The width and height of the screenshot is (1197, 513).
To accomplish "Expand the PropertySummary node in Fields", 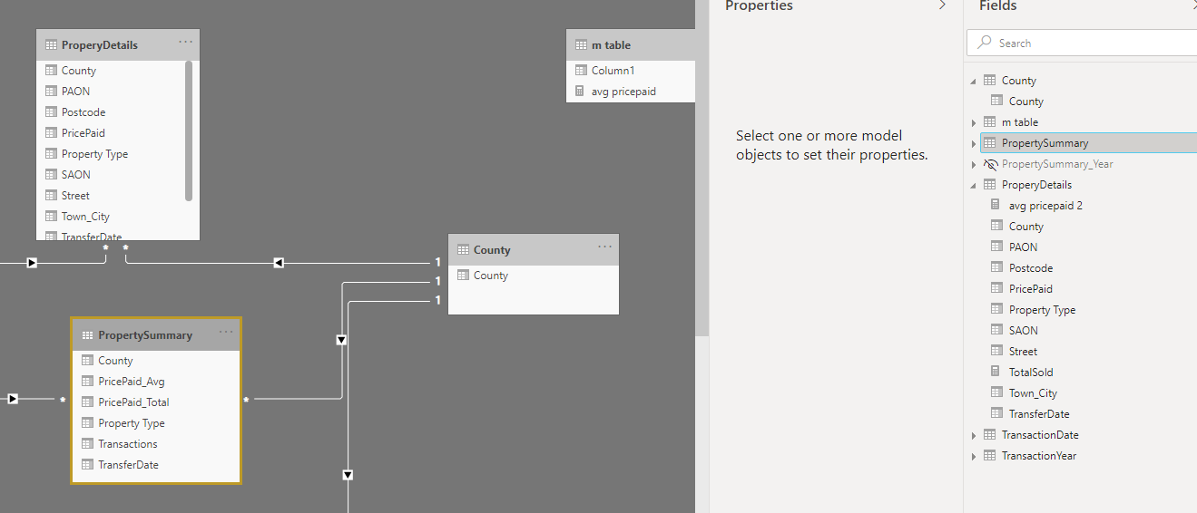I will coord(974,143).
